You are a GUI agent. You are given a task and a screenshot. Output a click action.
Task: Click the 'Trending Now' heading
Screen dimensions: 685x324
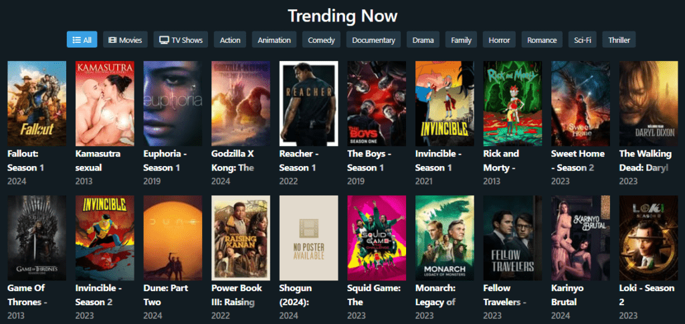pyautogui.click(x=342, y=16)
